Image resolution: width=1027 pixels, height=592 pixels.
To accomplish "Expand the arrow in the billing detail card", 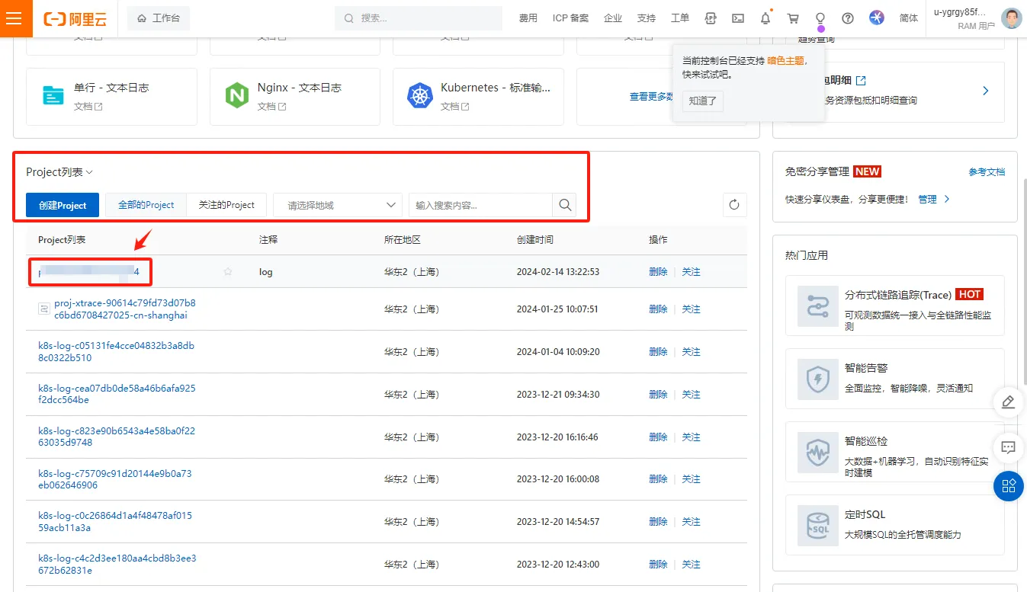I will 985,91.
